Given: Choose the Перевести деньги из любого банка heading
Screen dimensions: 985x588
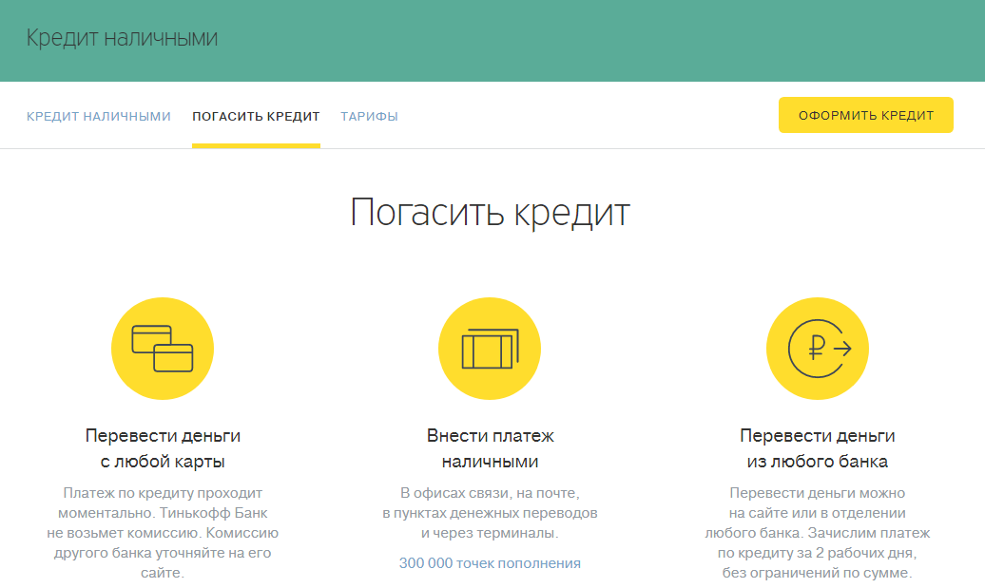Looking at the screenshot, I should pyautogui.click(x=817, y=449).
